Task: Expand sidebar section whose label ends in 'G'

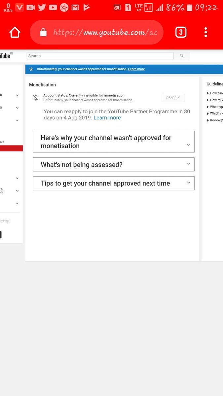Action: (x=17, y=108)
